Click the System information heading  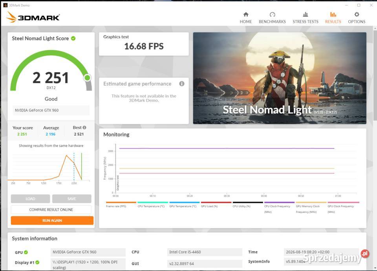pyautogui.click(x=35, y=238)
